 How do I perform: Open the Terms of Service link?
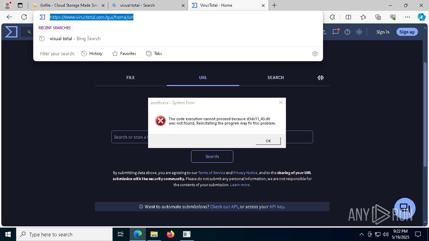point(211,173)
